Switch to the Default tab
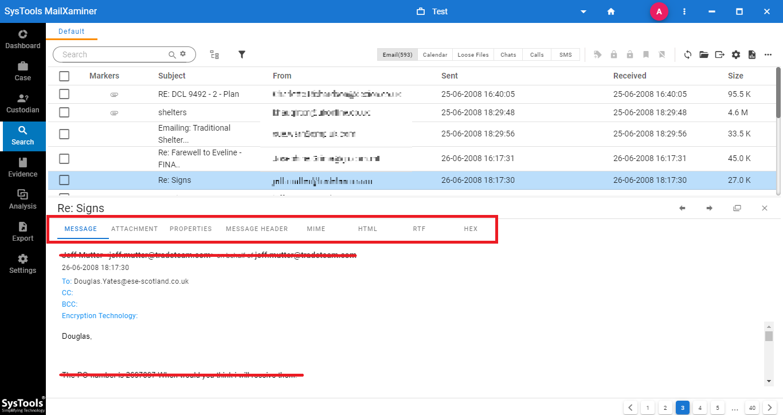The height and width of the screenshot is (415, 783). click(x=72, y=32)
